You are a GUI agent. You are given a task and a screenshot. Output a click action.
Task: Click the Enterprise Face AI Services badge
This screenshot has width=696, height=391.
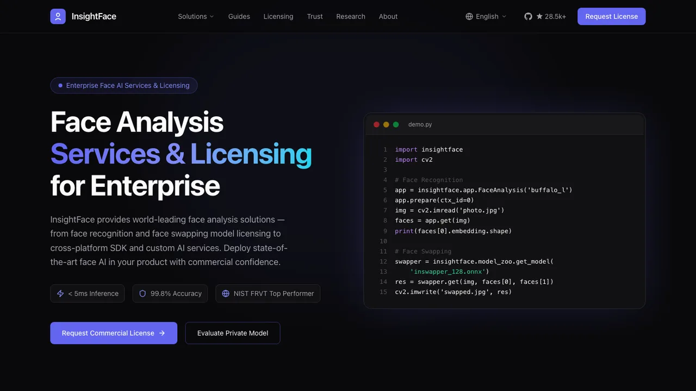124,85
